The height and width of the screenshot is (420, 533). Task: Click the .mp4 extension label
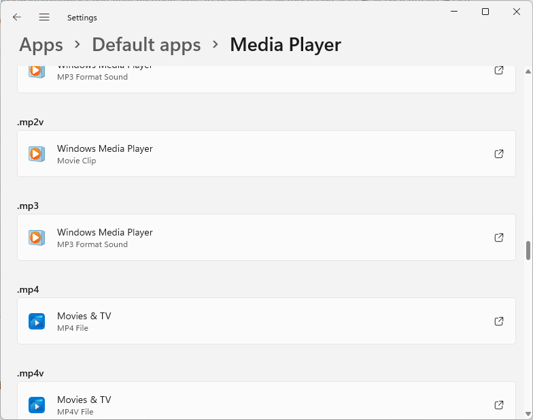pos(28,290)
